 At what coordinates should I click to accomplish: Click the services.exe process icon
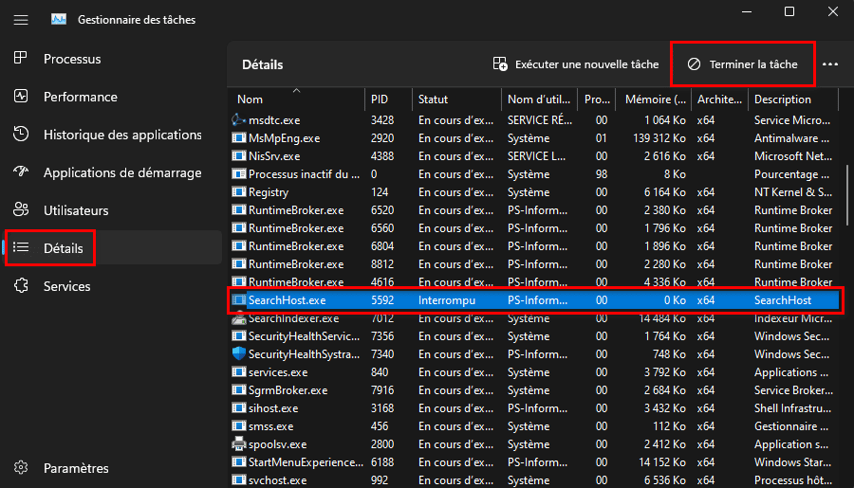[x=238, y=372]
